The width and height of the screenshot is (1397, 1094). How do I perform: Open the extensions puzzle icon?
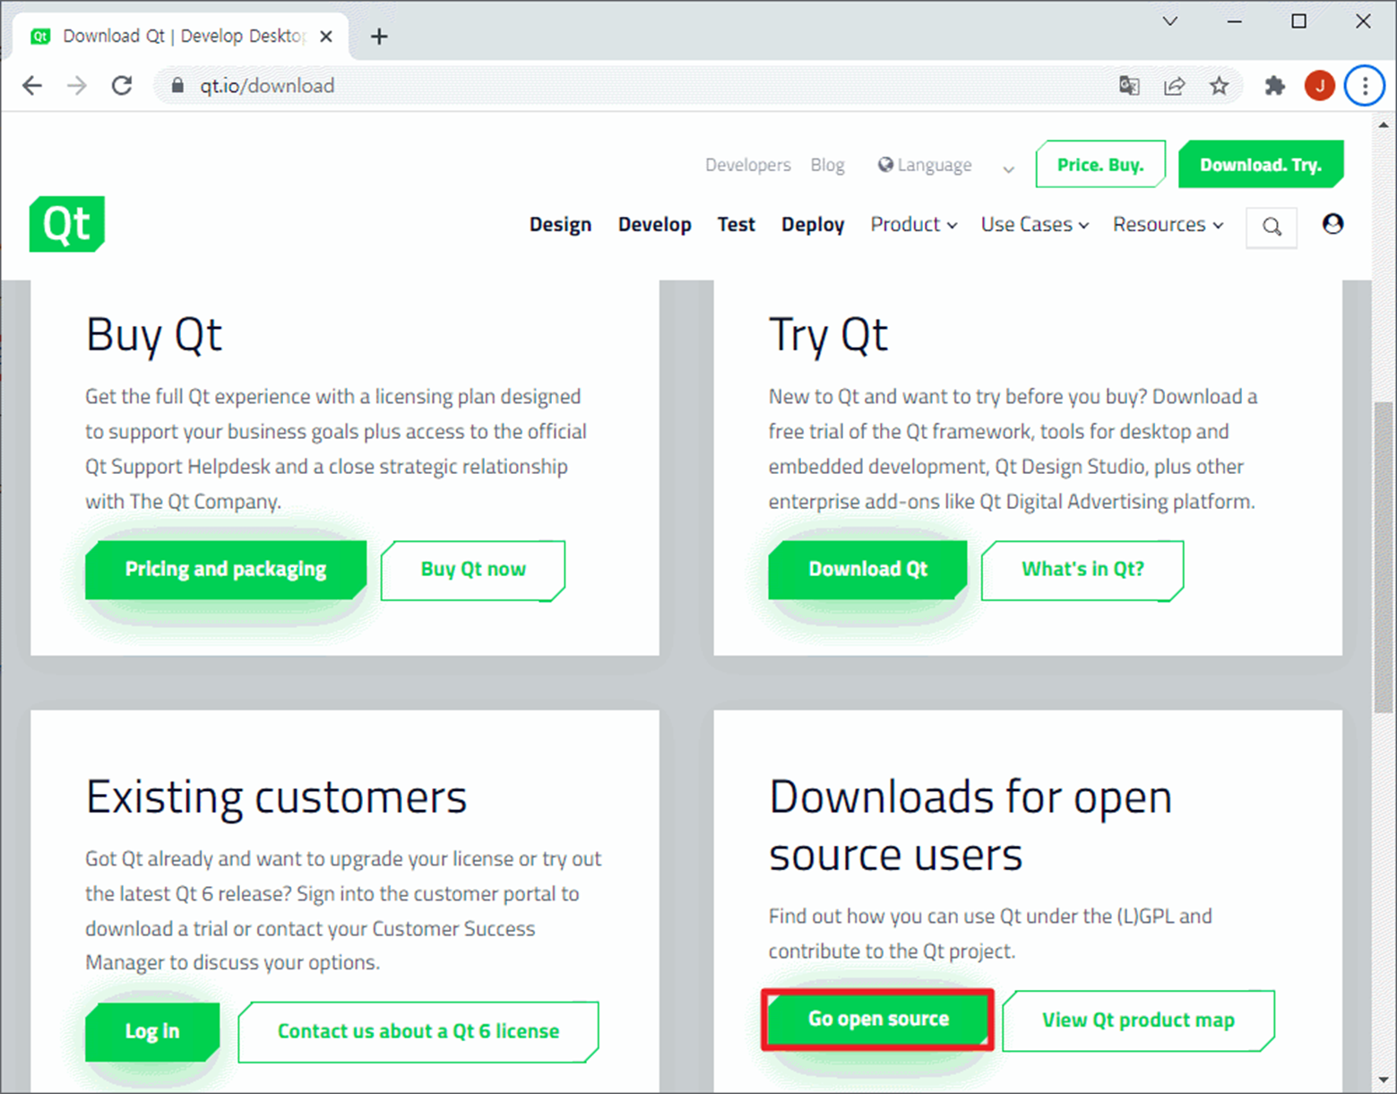(1274, 86)
